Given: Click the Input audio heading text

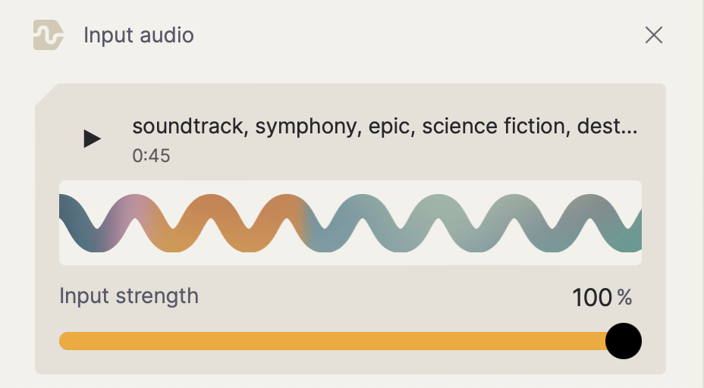Looking at the screenshot, I should (x=139, y=35).
